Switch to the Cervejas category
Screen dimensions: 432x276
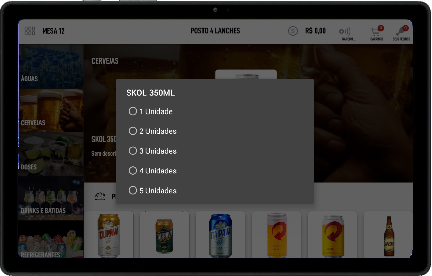[x=51, y=110]
